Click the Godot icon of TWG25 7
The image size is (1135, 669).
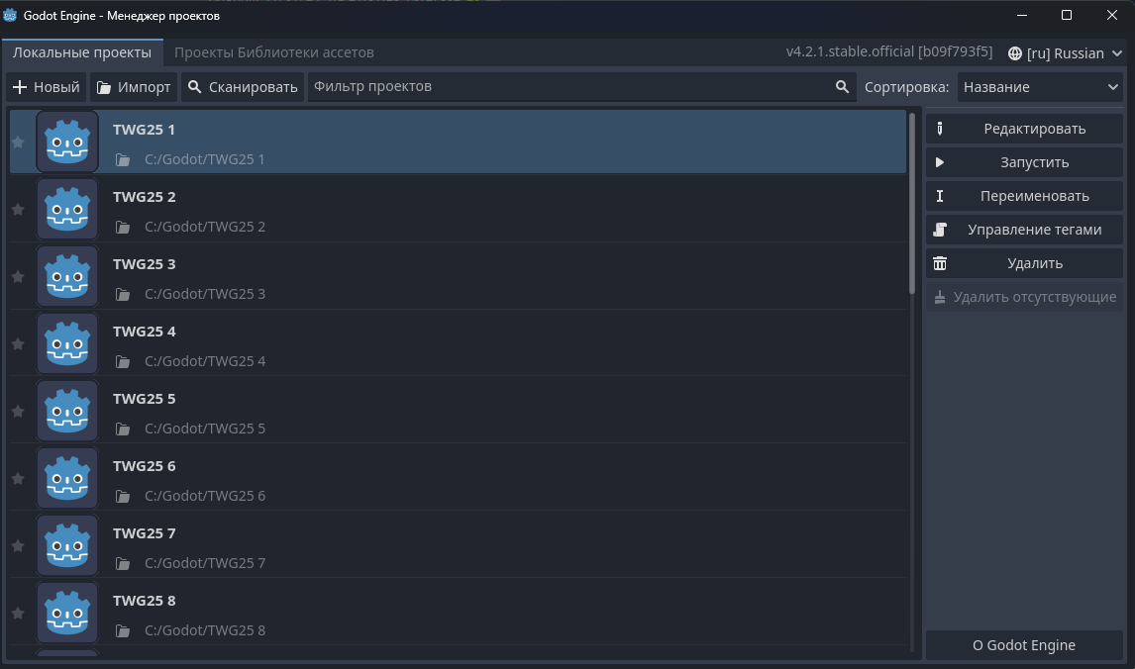(67, 545)
